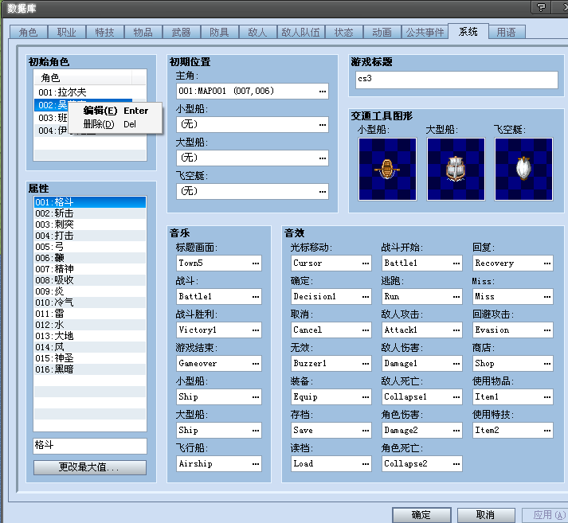Select attribute 005:弓
The height and width of the screenshot is (523, 568).
[x=90, y=247]
